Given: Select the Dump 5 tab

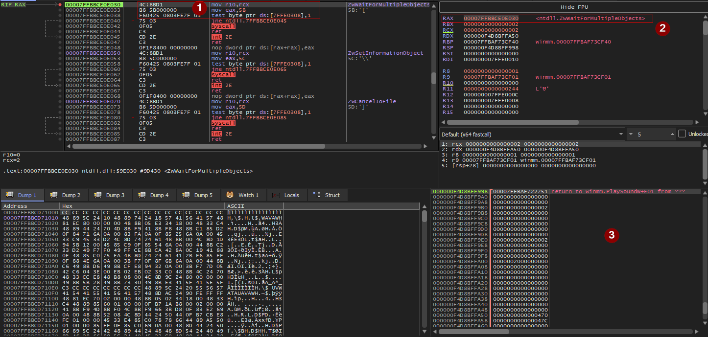Looking at the screenshot, I should pos(198,195).
